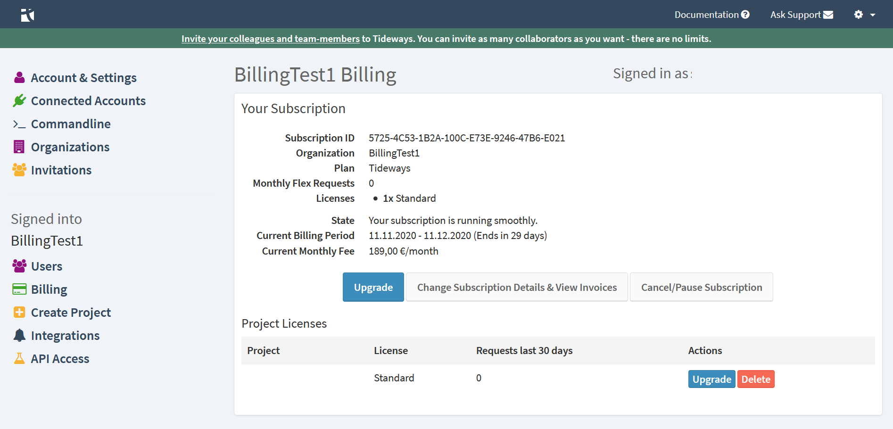
Task: Click the 189,00 €/month fee text
Action: tap(404, 251)
